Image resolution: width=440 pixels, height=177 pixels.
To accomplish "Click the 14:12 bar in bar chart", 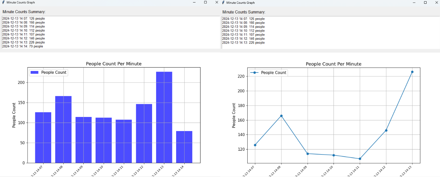I will coord(144,133).
